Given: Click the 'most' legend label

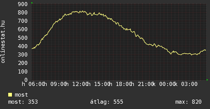Looking at the screenshot, I should tap(21, 95).
